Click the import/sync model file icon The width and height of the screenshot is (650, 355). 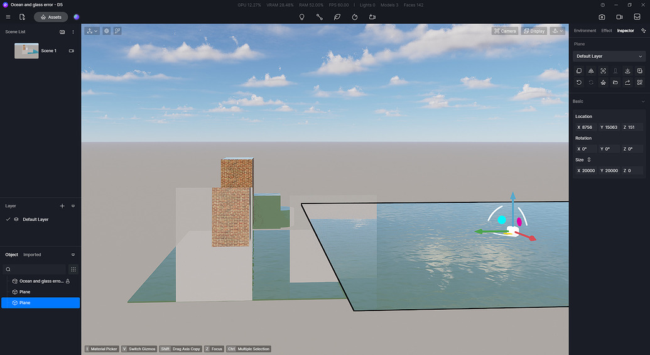[23, 17]
